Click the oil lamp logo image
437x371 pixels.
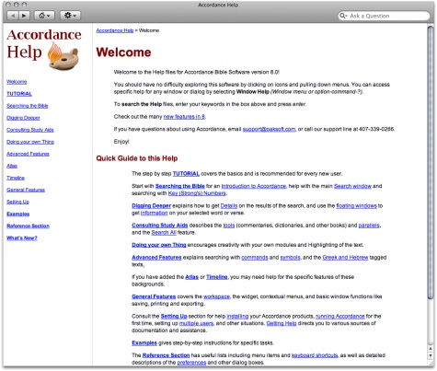63,56
